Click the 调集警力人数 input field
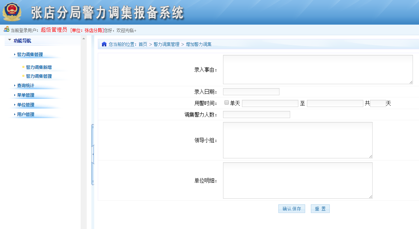The height and width of the screenshot is (229, 419). coord(256,114)
